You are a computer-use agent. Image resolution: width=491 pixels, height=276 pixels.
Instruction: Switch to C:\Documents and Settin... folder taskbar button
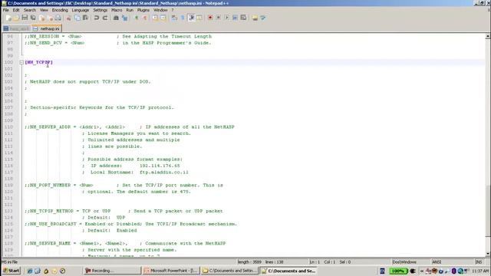(x=229, y=271)
